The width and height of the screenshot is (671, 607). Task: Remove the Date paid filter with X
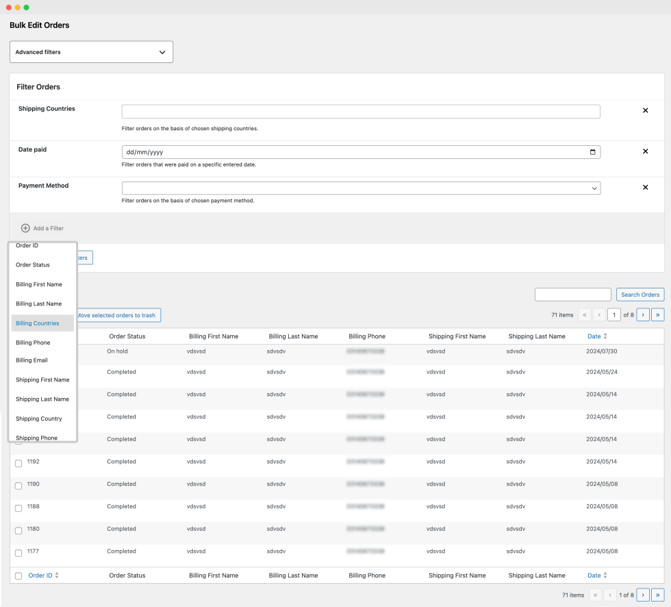pyautogui.click(x=645, y=151)
